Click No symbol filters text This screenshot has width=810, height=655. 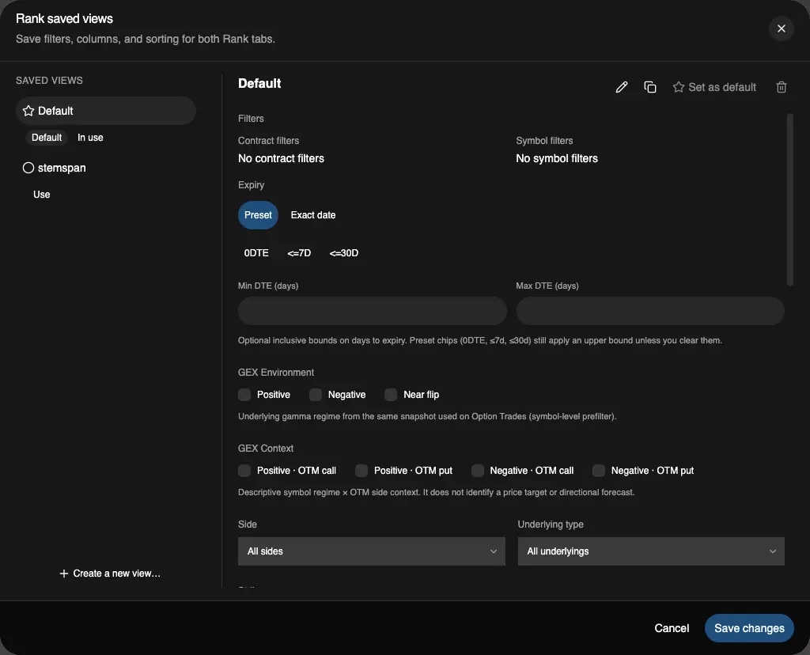tap(557, 158)
